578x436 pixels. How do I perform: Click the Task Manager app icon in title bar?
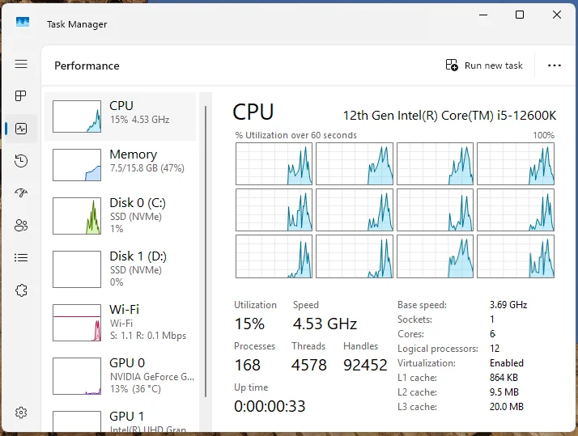pyautogui.click(x=23, y=22)
